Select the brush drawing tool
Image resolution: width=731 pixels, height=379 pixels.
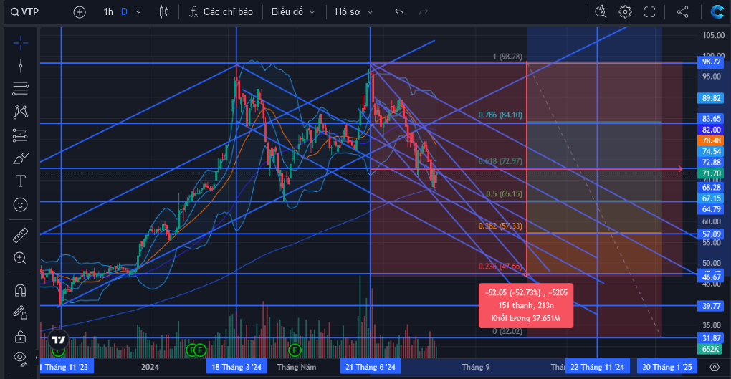pos(21,158)
